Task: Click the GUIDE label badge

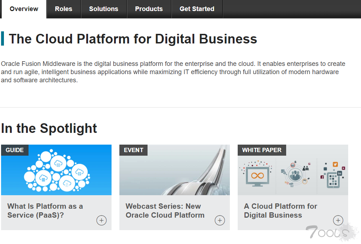Action: coord(15,150)
